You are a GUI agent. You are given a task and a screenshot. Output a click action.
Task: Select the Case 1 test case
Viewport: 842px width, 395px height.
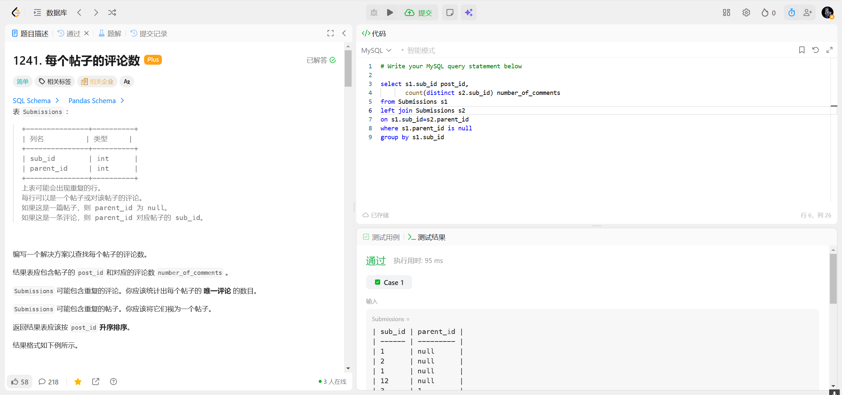click(x=389, y=282)
